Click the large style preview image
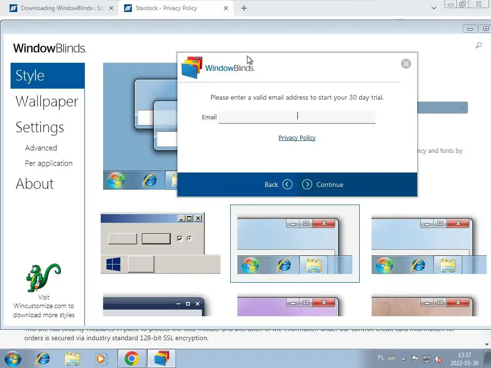Viewport: 491px width, 368px height. coord(140,126)
